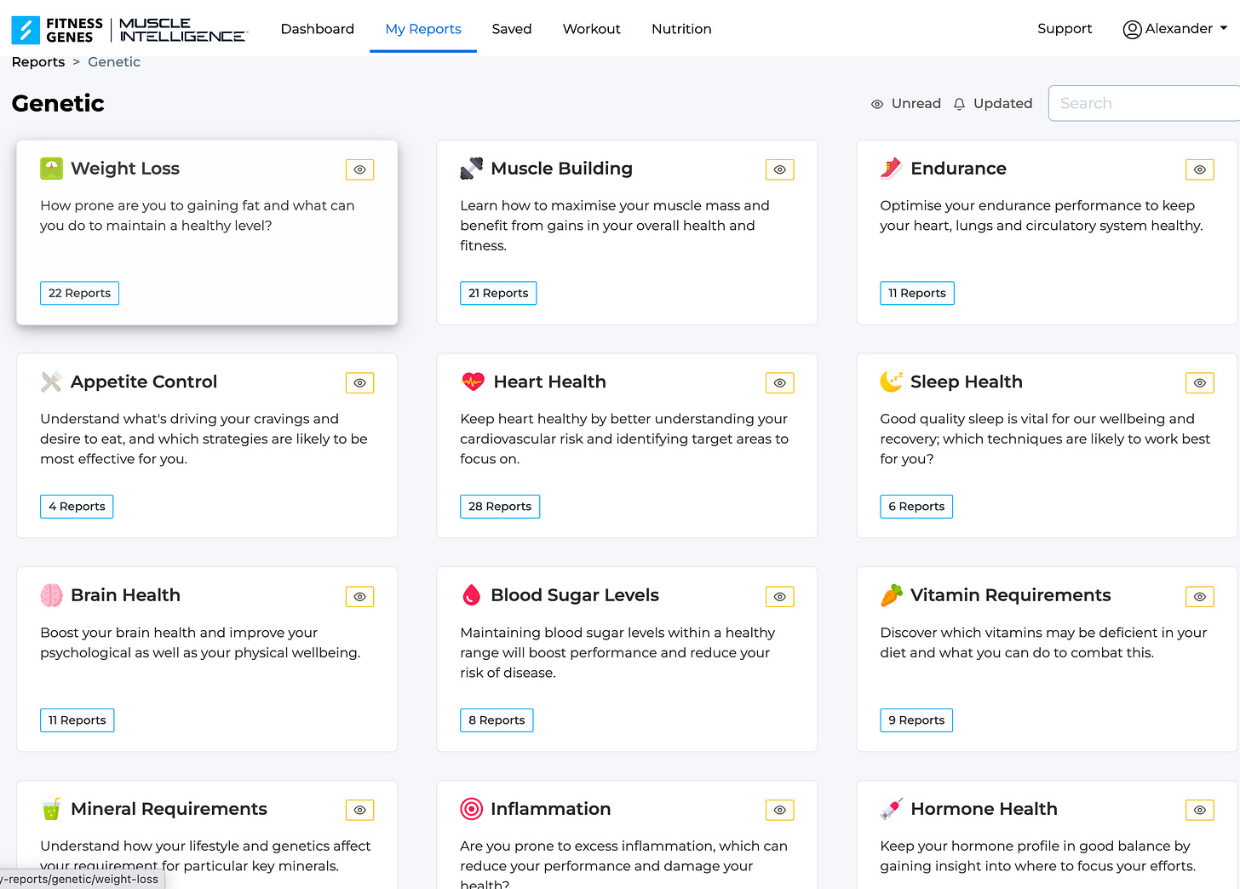Click the Heart Health heartbeat icon
Screen dimensions: 1240x889
473,381
